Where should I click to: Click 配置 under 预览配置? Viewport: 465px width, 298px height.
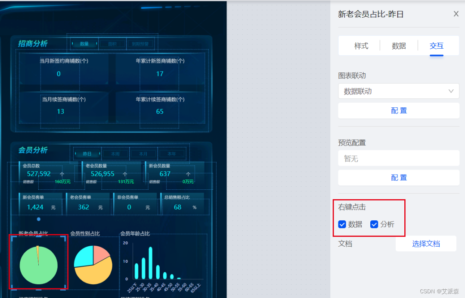[x=398, y=177]
